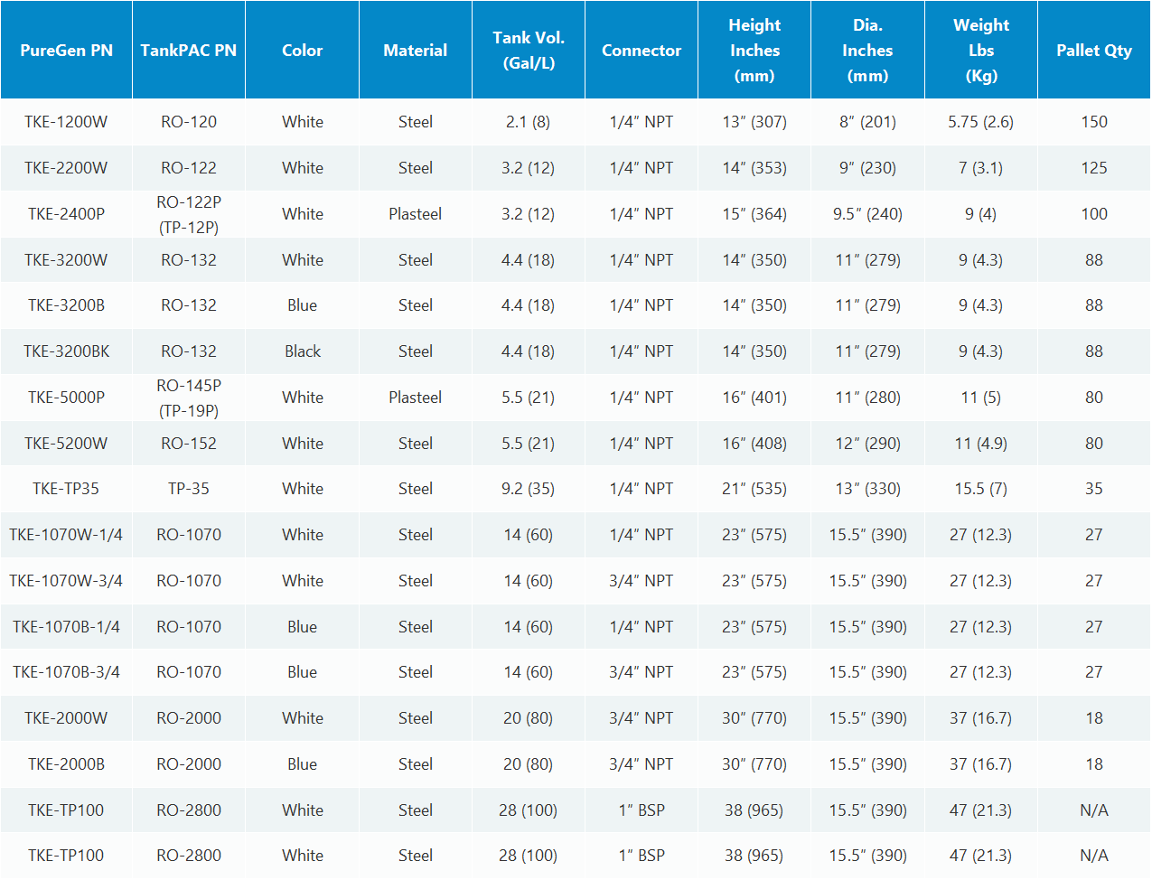
Task: Select part number TKE-3200B
Action: click(66, 305)
